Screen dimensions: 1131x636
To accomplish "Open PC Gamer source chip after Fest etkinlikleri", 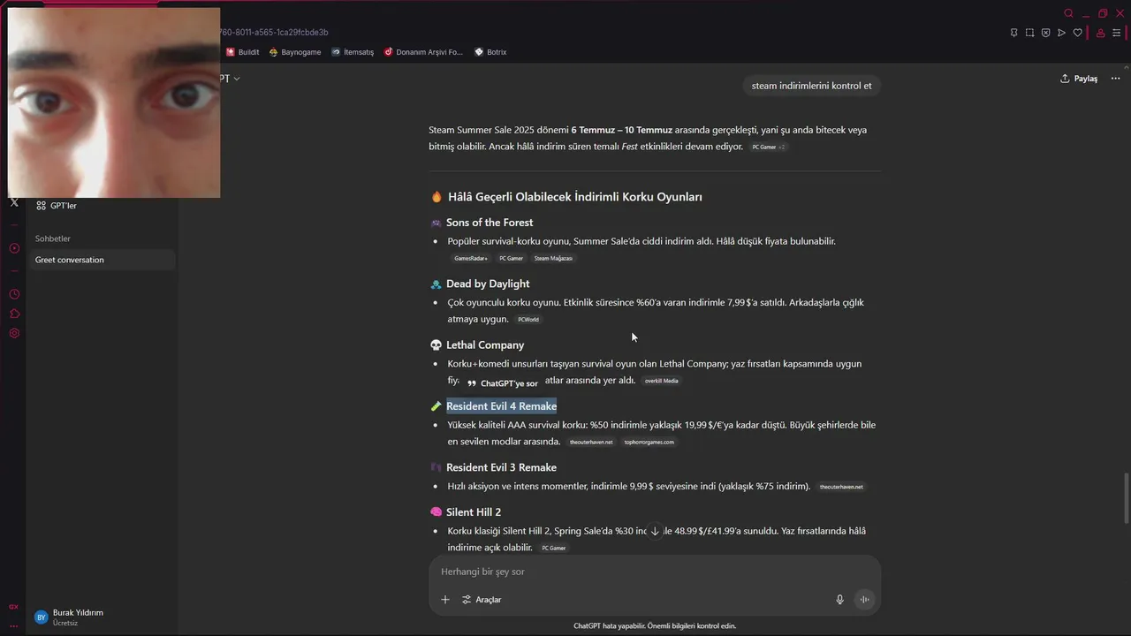I will point(768,147).
